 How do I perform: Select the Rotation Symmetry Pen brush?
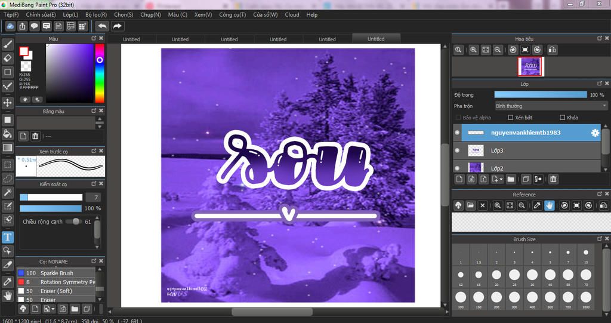click(x=55, y=282)
